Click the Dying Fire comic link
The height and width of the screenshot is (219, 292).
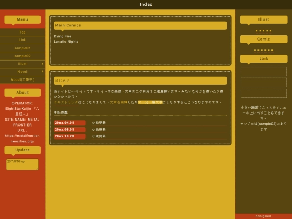click(63, 36)
